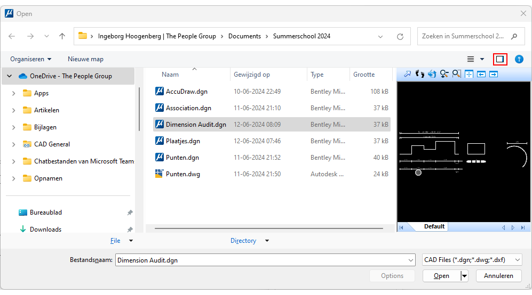532x295 pixels.
Task: Jump to last model tab in preview
Action: 523,227
